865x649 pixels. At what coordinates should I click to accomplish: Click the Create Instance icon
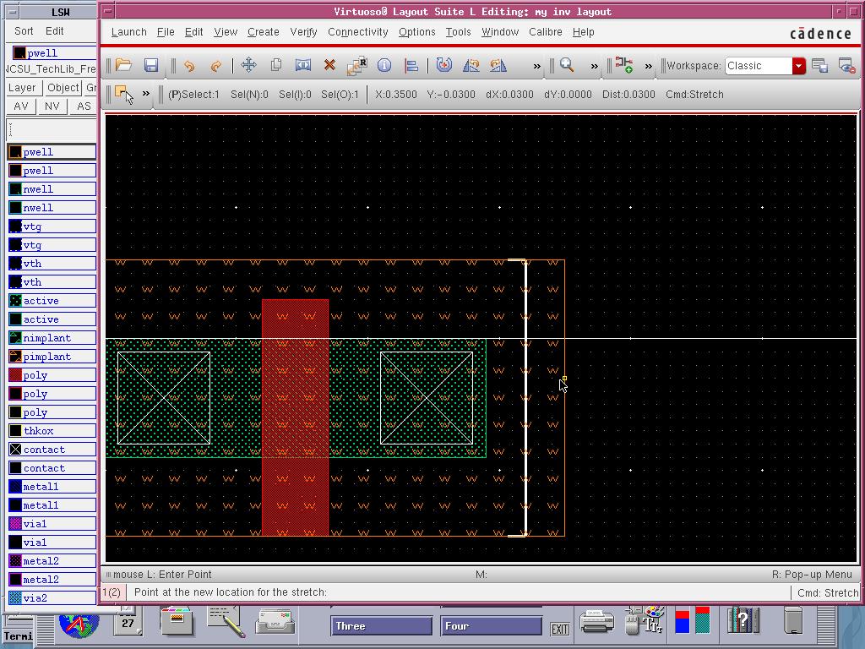pos(624,65)
